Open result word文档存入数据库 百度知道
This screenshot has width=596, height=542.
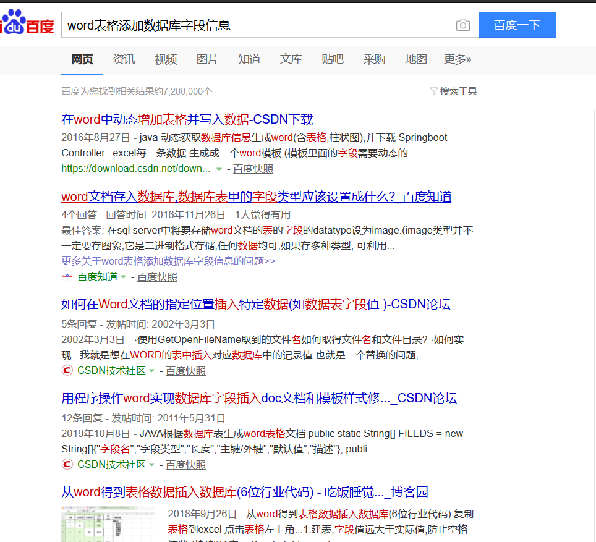256,197
